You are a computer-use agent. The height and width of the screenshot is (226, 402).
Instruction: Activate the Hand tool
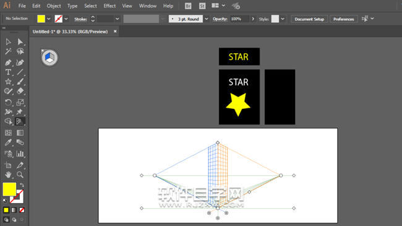coord(8,175)
